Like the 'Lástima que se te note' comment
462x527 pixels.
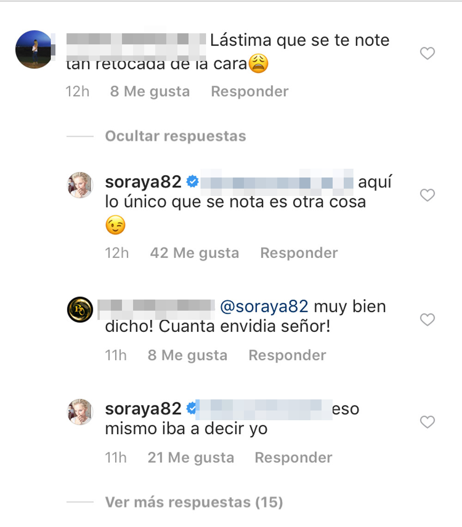pos(427,53)
